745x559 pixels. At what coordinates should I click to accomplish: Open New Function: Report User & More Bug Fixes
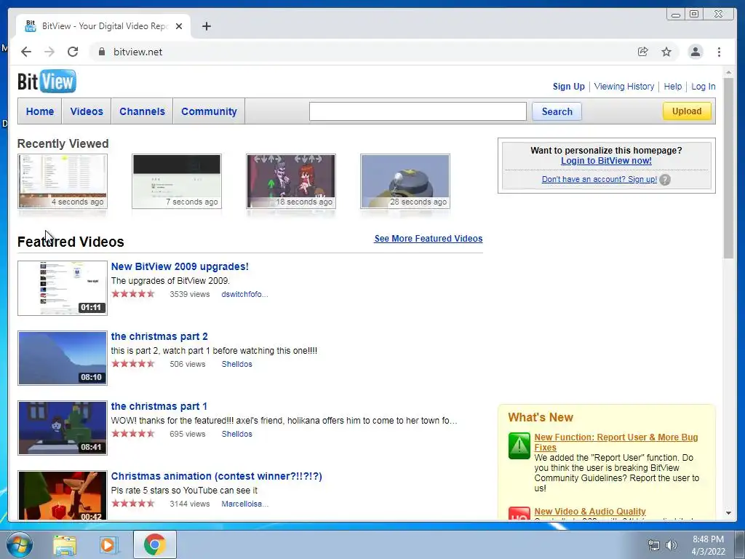coord(615,442)
